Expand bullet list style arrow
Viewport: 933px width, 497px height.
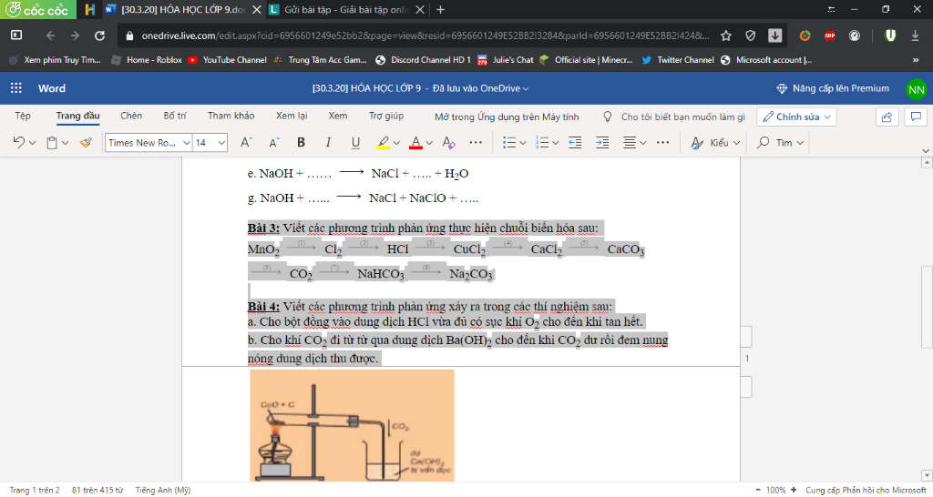[522, 143]
